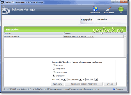Switch to the large Настройки tab
This screenshot has width=131, height=95.
pos(87,20)
